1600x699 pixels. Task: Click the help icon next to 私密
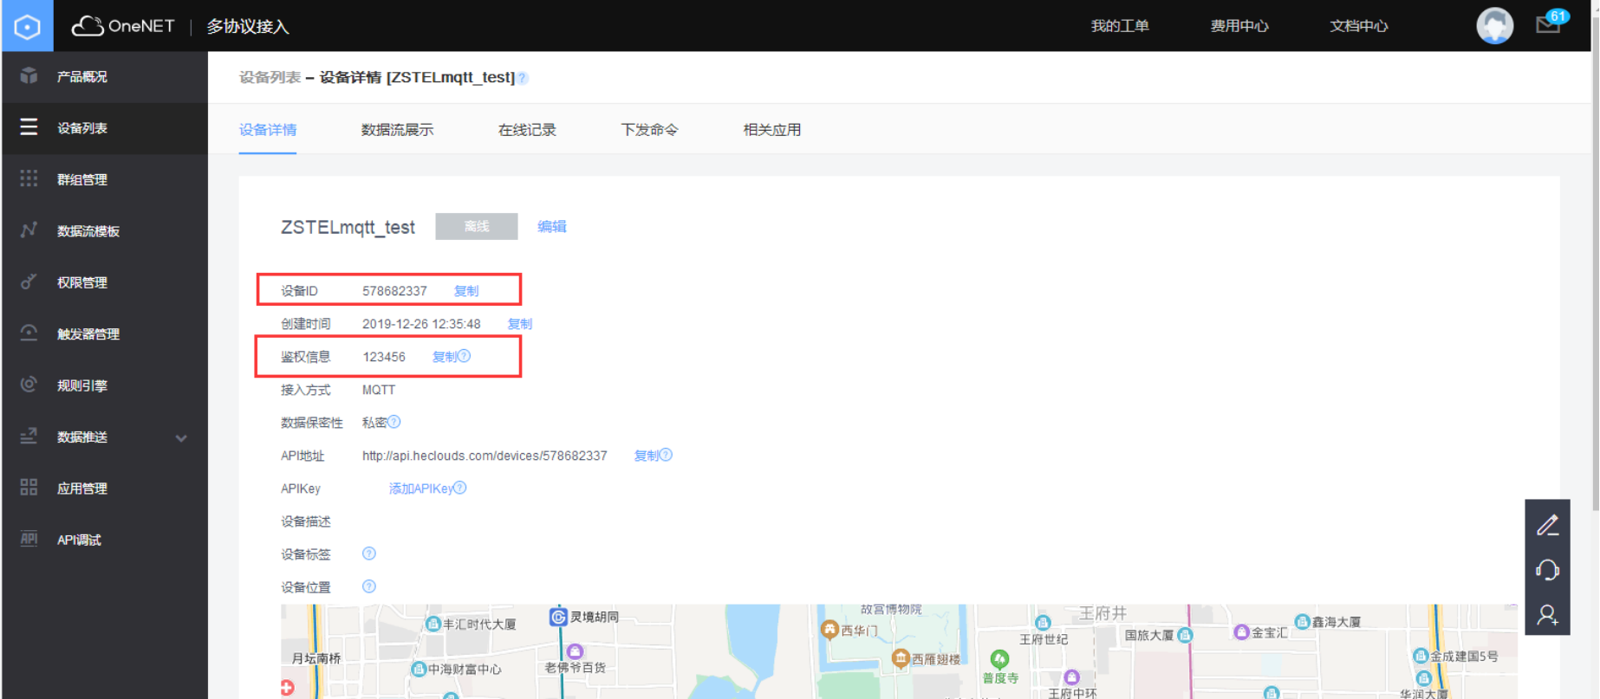point(394,422)
